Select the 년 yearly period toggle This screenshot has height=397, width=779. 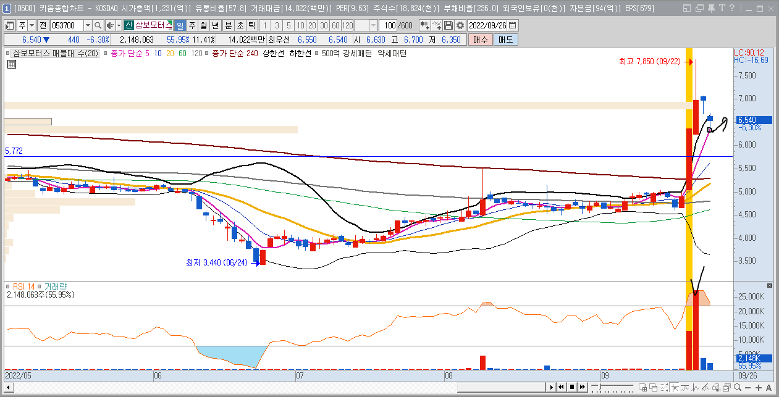pos(215,25)
